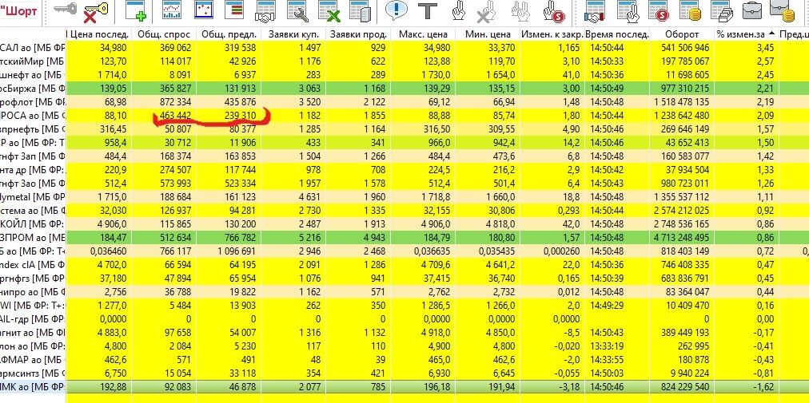Click the double hands icon

tap(520, 11)
